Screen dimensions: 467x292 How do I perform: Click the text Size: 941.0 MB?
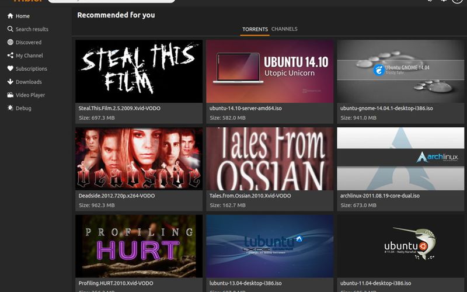[358, 118]
